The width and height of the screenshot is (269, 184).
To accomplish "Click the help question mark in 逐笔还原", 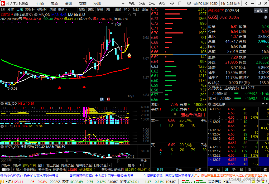I will pyautogui.click(x=267, y=104).
